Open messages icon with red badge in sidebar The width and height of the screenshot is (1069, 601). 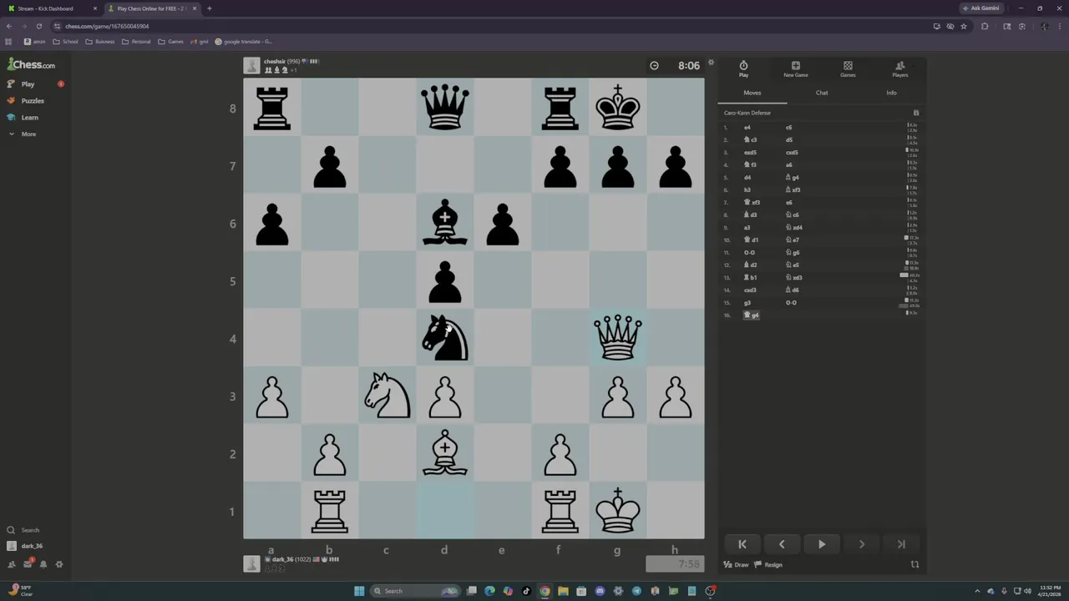coord(28,563)
